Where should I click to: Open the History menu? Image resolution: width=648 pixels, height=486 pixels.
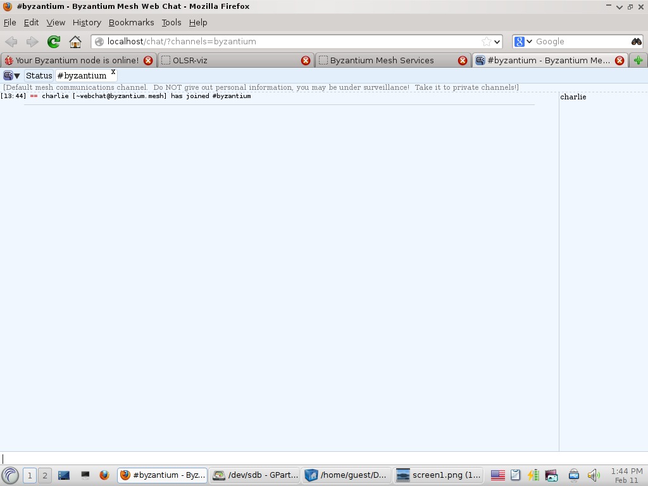tap(87, 22)
